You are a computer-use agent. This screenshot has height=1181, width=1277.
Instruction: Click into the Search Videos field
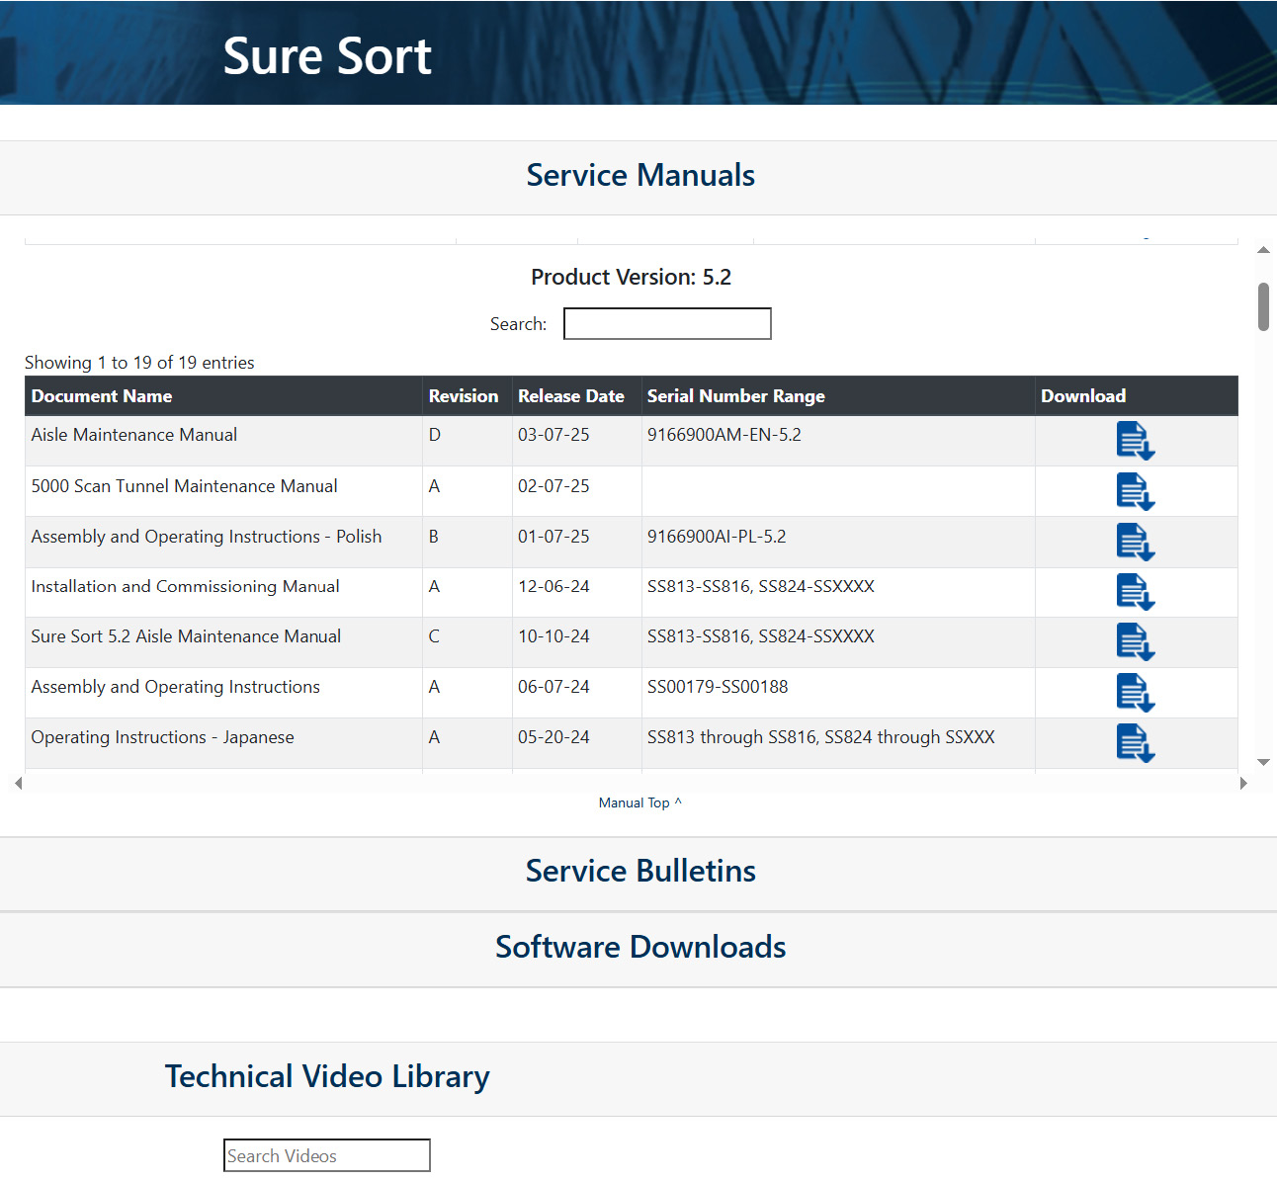click(327, 1155)
